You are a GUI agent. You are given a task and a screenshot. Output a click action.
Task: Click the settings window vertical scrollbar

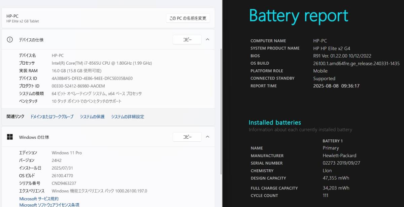pos(221,111)
